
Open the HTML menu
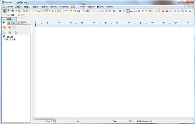click(x=82, y=6)
